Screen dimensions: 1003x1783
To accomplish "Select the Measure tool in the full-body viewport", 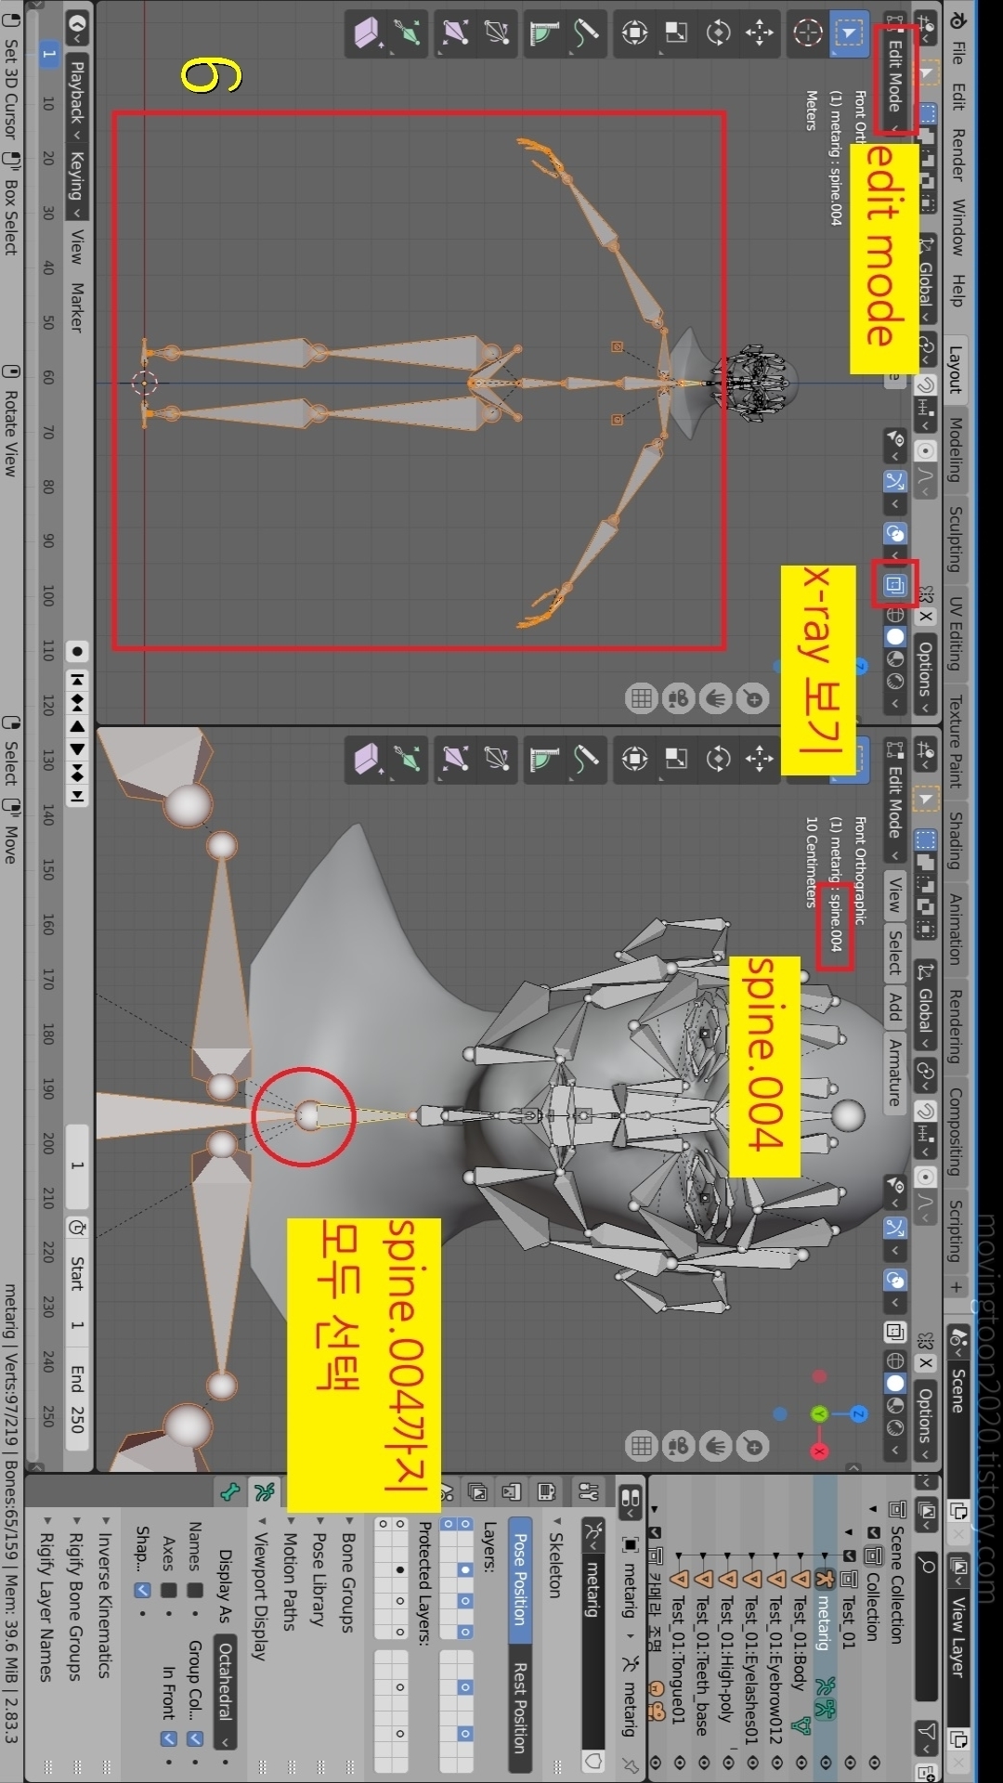I will (543, 33).
